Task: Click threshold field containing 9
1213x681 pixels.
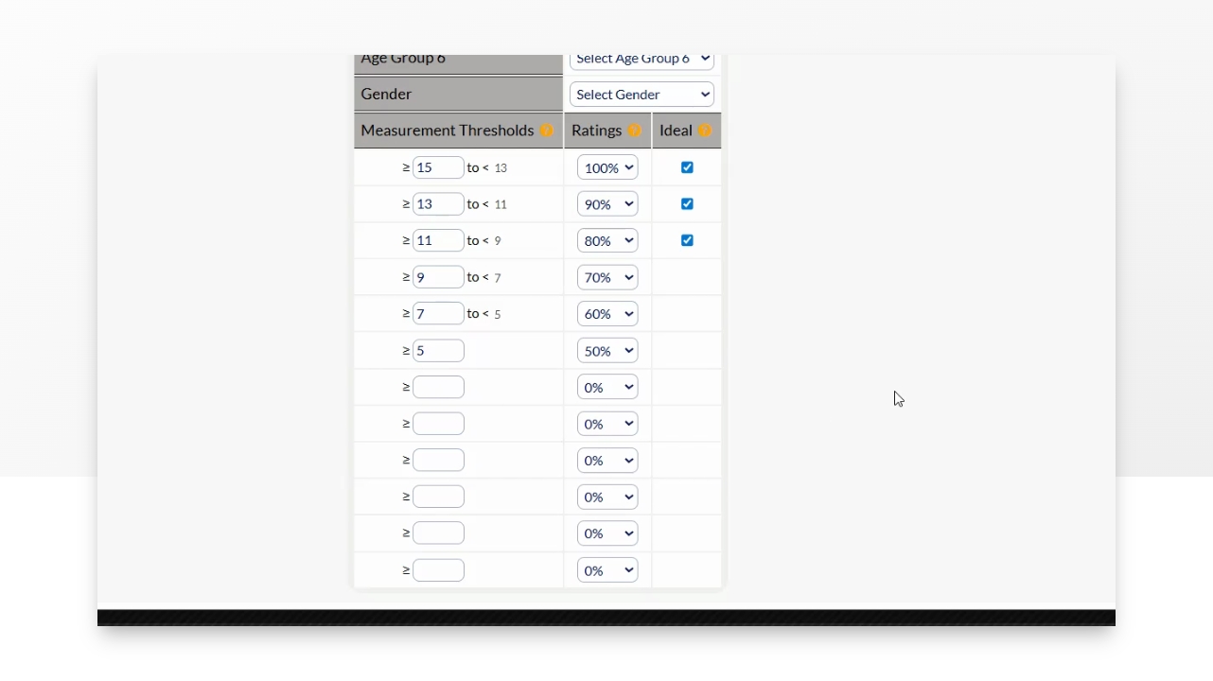Action: point(438,277)
